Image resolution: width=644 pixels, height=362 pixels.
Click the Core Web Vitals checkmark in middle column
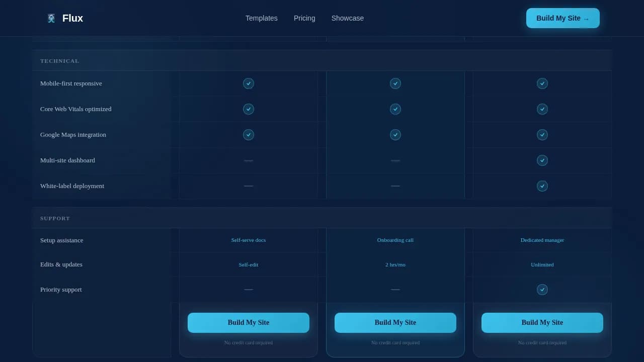point(395,109)
